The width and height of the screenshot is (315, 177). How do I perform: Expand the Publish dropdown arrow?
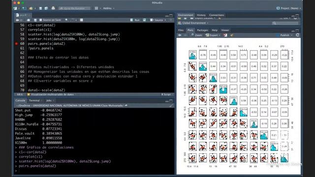292,35
